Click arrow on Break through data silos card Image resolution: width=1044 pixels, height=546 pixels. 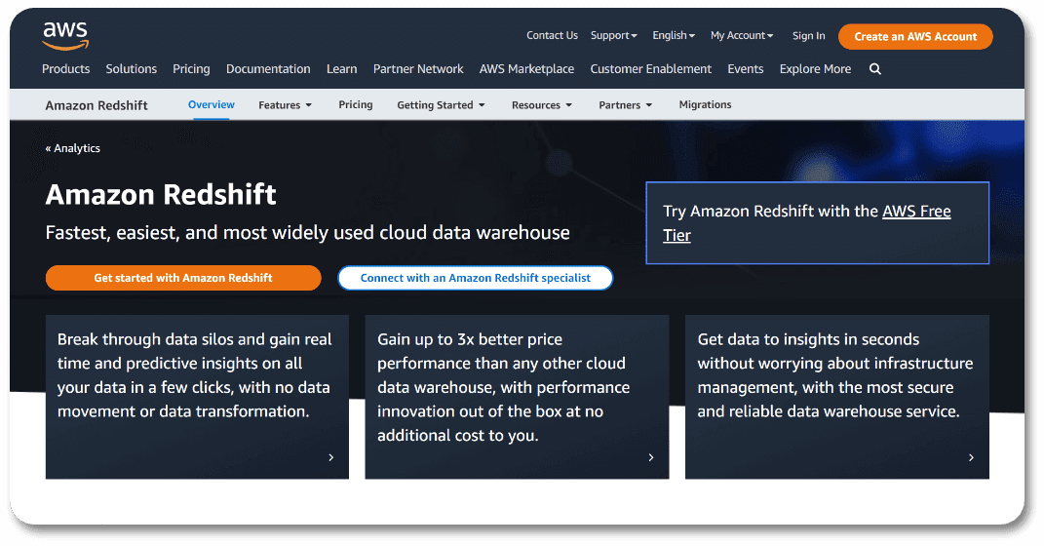(330, 457)
